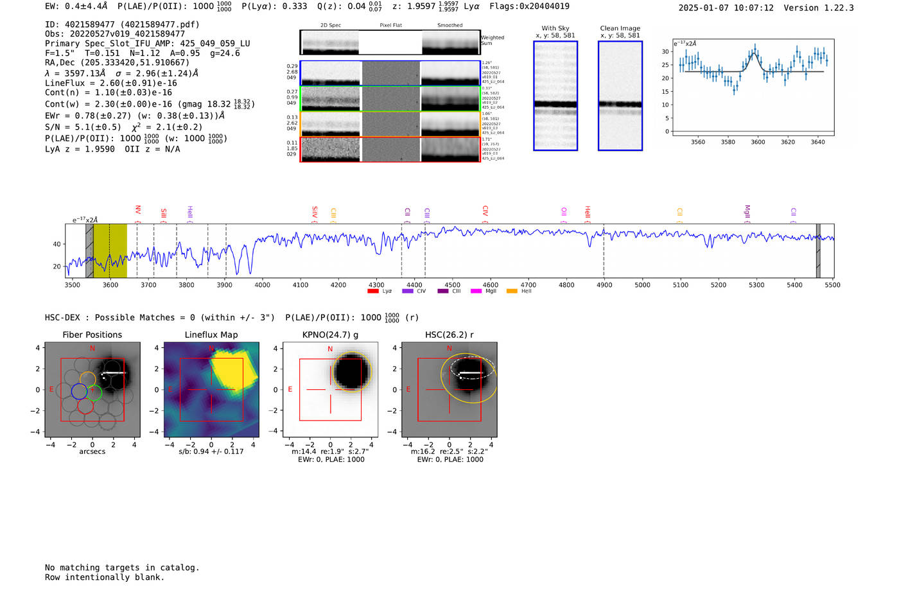Screen dimensions: 899x612
Task: Click the blue fiber circle in Fiber Positions
Action: coord(79,392)
